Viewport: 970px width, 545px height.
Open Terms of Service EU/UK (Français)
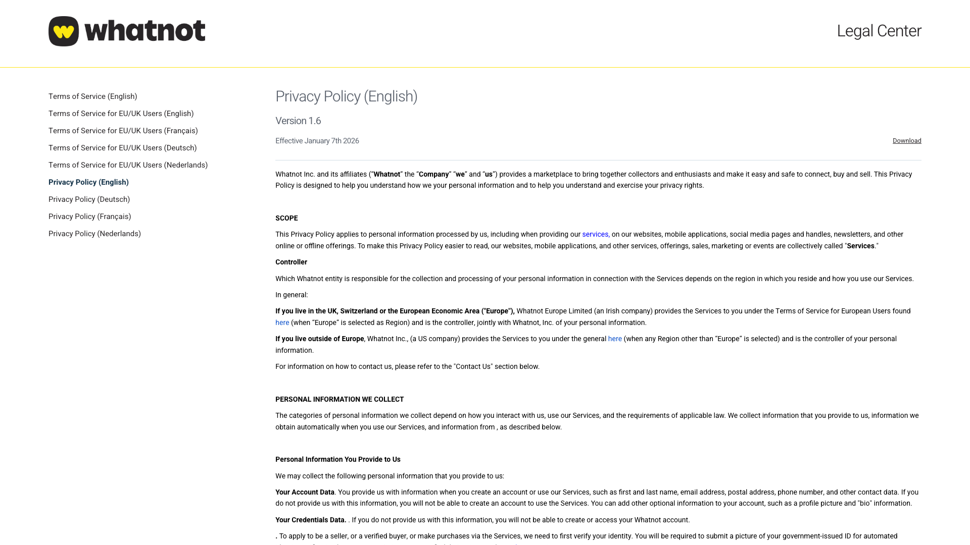(123, 131)
